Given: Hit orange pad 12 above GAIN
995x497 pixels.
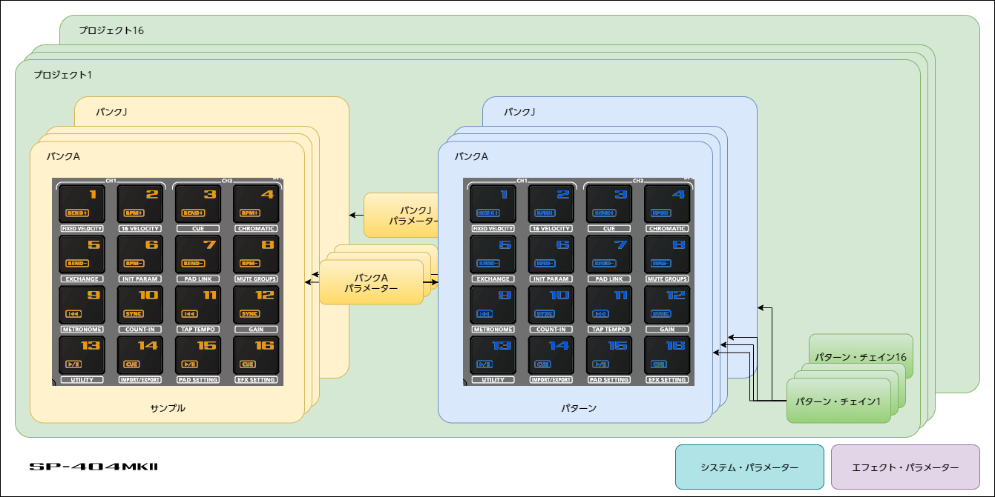Looking at the screenshot, I should [256, 304].
